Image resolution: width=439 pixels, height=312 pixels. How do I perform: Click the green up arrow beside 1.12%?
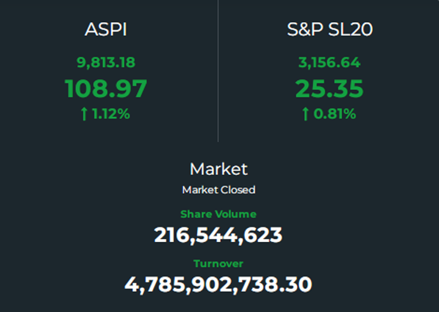click(84, 114)
